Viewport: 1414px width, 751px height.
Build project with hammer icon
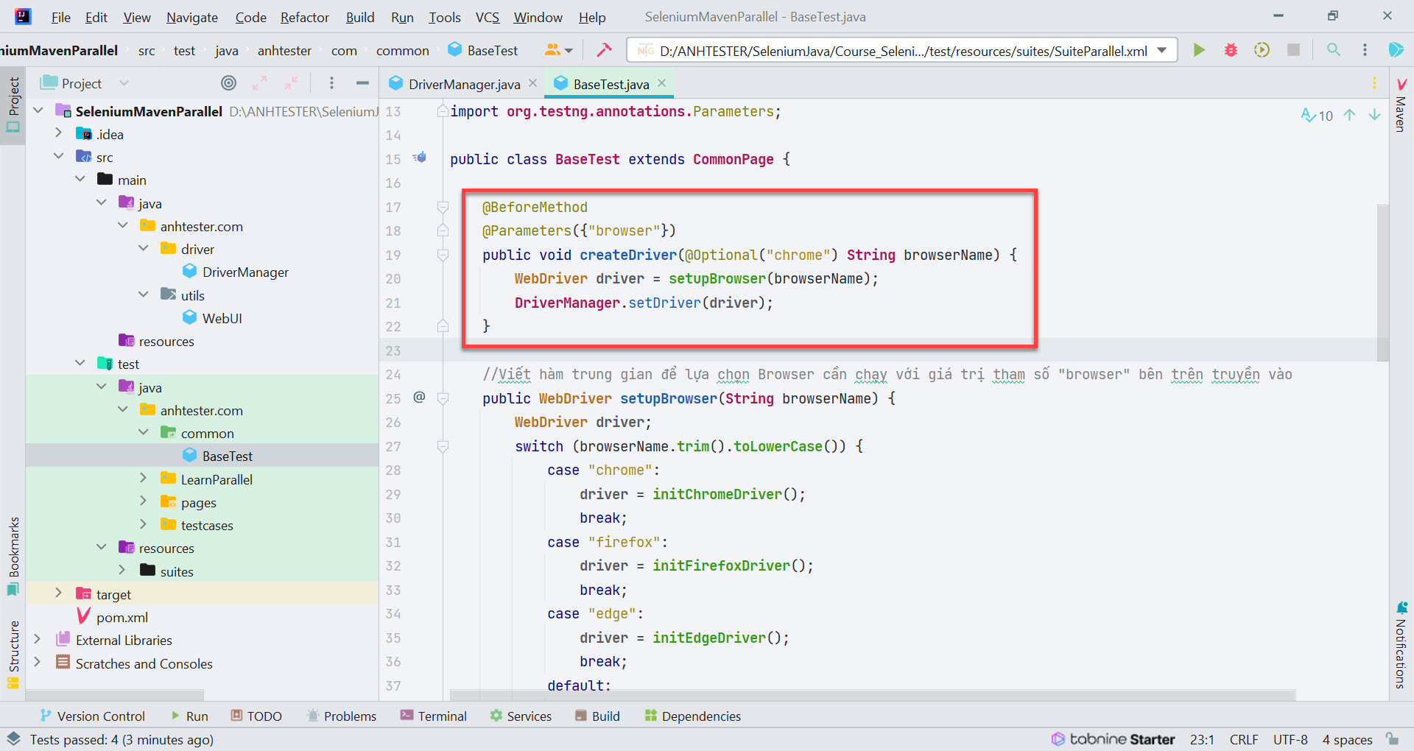[604, 50]
